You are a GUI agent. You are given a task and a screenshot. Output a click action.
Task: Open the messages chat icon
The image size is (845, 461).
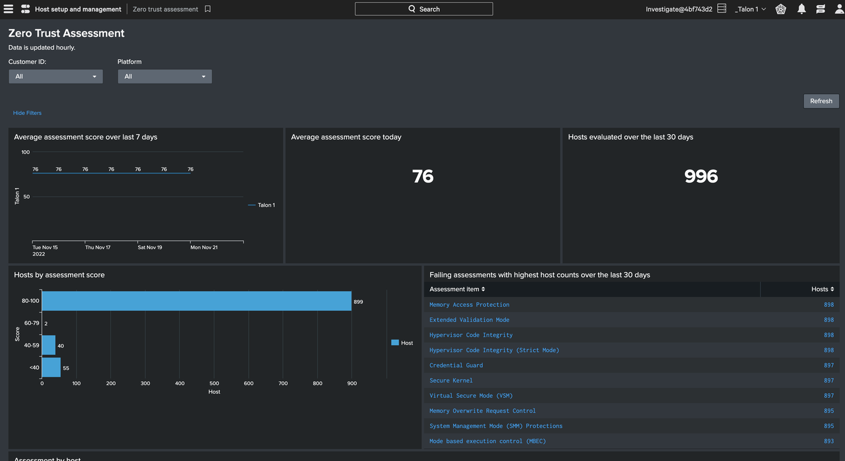pyautogui.click(x=821, y=9)
